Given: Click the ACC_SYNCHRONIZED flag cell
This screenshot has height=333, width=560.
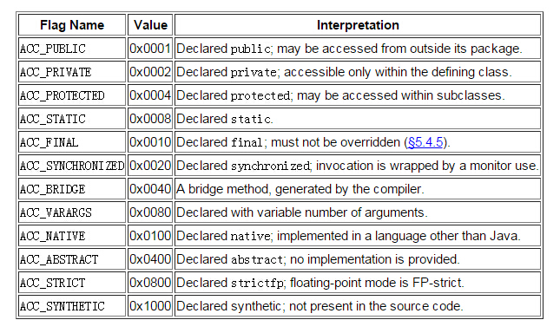Looking at the screenshot, I should (x=72, y=166).
